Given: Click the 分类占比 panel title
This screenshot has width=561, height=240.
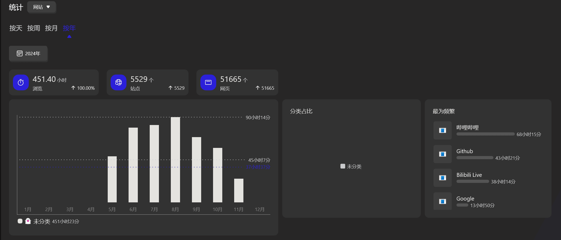Looking at the screenshot, I should 301,111.
